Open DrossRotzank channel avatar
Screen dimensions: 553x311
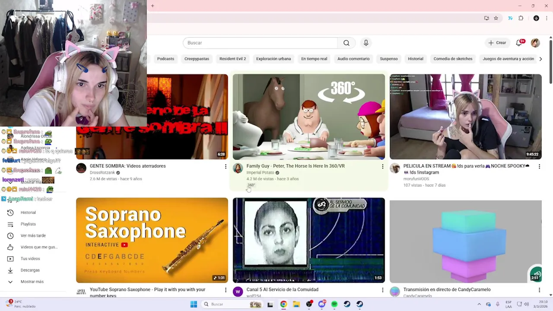point(81,168)
